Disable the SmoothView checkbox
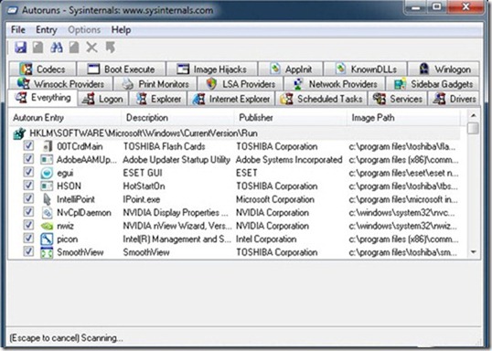Image resolution: width=492 pixels, height=351 pixels. tap(28, 251)
